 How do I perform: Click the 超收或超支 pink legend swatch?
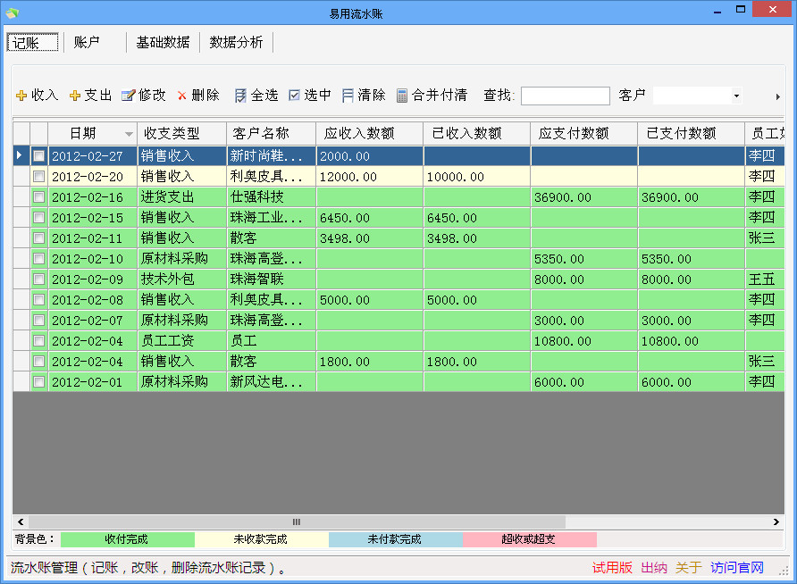tap(530, 539)
